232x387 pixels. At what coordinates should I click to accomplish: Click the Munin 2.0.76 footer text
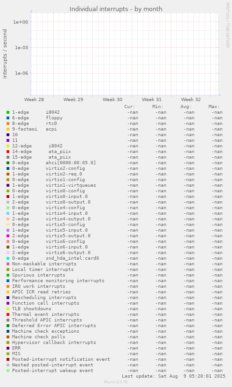(x=116, y=382)
